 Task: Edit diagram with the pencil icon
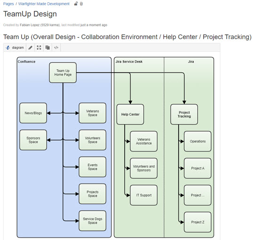point(30,48)
